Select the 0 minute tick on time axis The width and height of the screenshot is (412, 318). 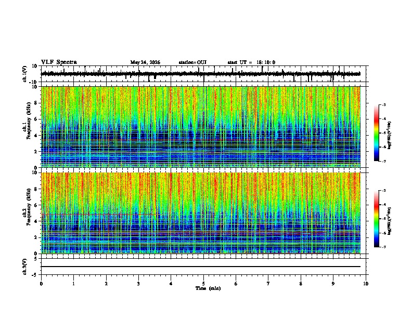point(41,284)
